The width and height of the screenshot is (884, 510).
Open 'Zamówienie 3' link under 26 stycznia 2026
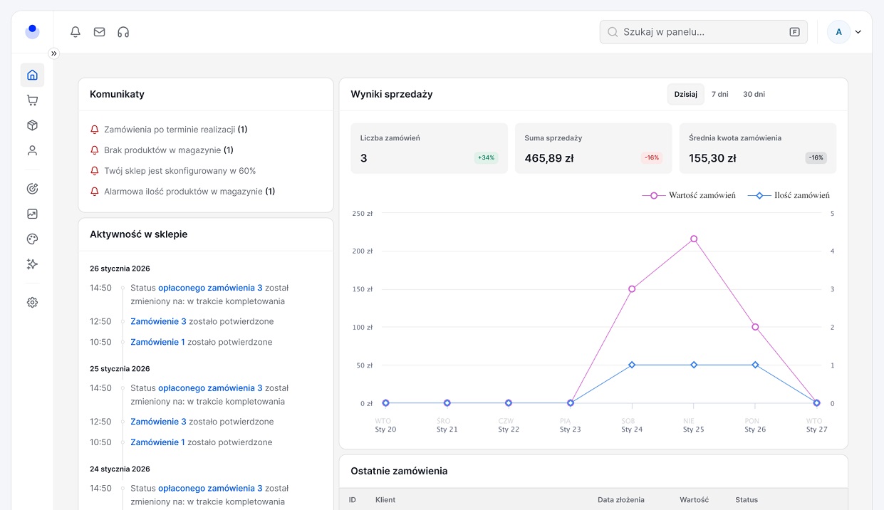(x=158, y=321)
